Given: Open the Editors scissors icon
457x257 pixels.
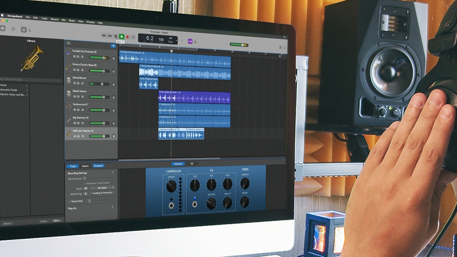Looking at the screenshot, I should click(30, 30).
